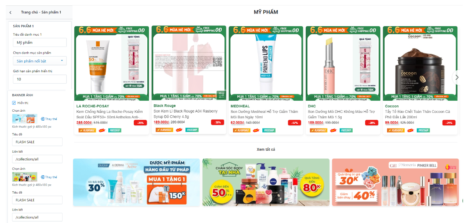The width and height of the screenshot is (466, 223).
Task: Click the Giới hạn sản phẩm field showing 10
Action: pyautogui.click(x=39, y=79)
